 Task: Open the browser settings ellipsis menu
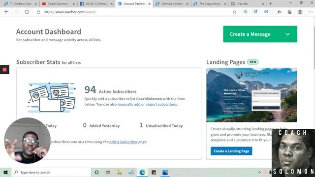(311, 12)
